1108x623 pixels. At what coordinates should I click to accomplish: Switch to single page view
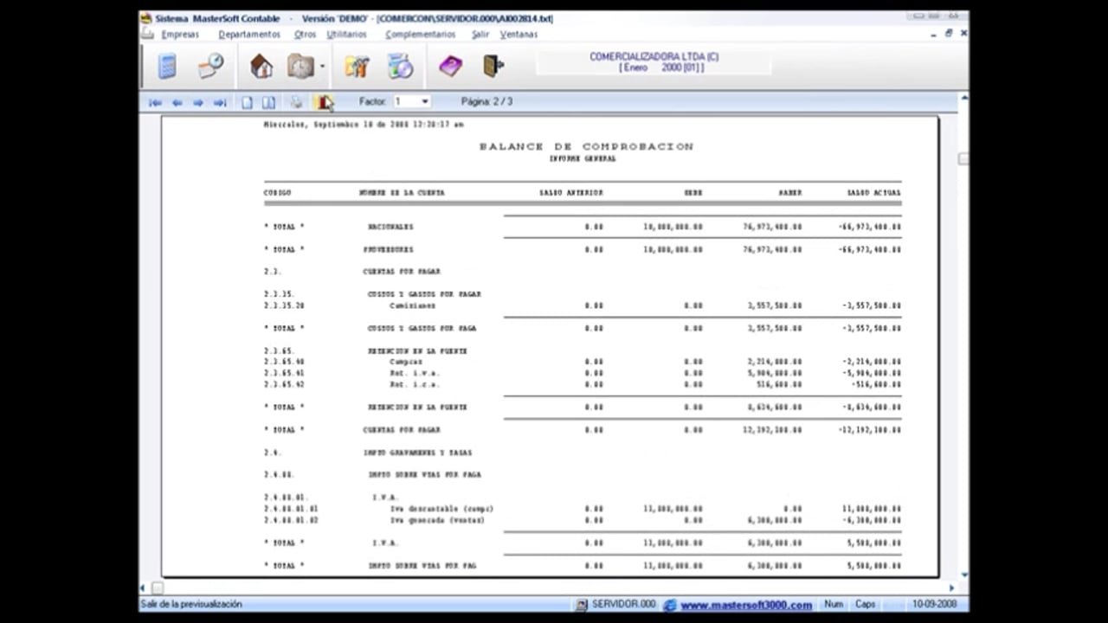point(247,102)
